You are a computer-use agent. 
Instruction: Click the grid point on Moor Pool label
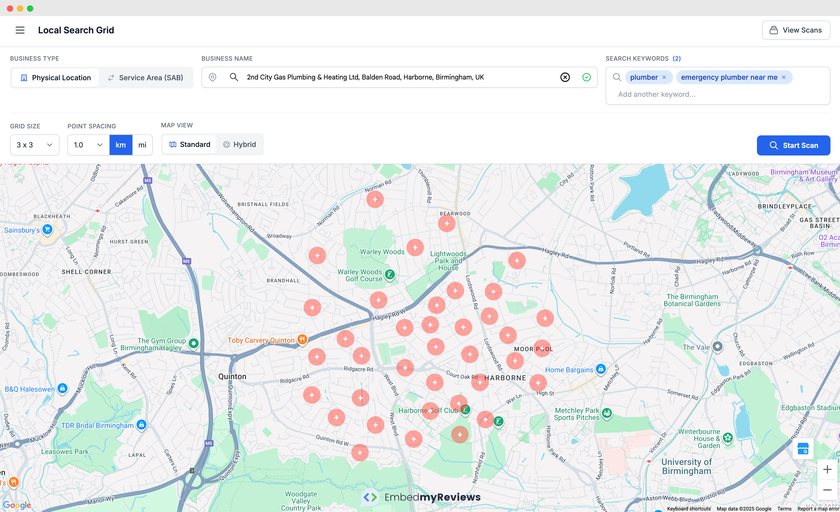click(x=542, y=348)
